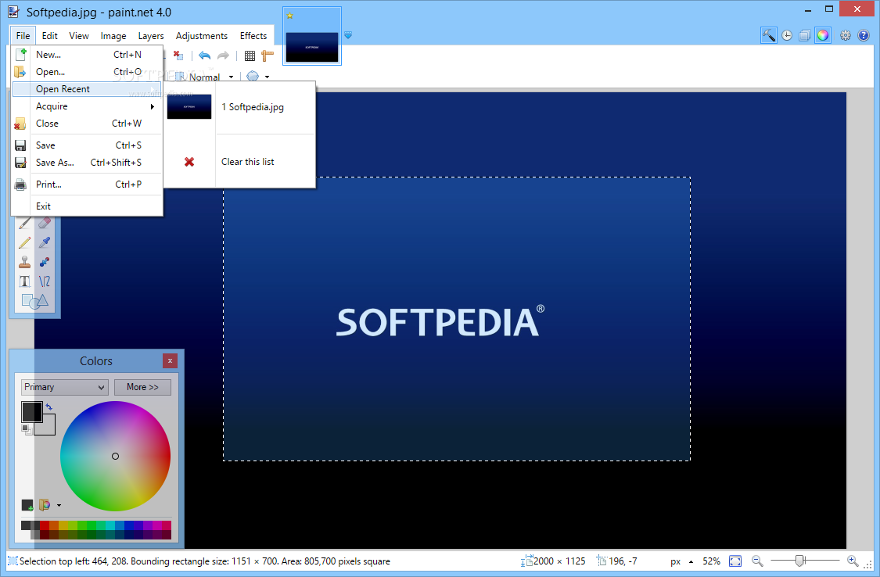Toggle the Colors window button
The image size is (880, 577).
(x=823, y=35)
